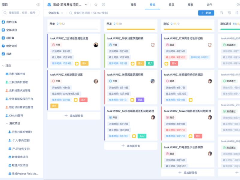Image resolution: width=240 pixels, height=180 pixels.
Task: Click the blue 新建 button
Action: (x=206, y=13)
